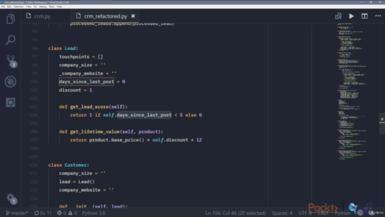This screenshot has width=385, height=217.
Task: Click 'days_since_last_post = 0' variable
Action: [x=92, y=82]
